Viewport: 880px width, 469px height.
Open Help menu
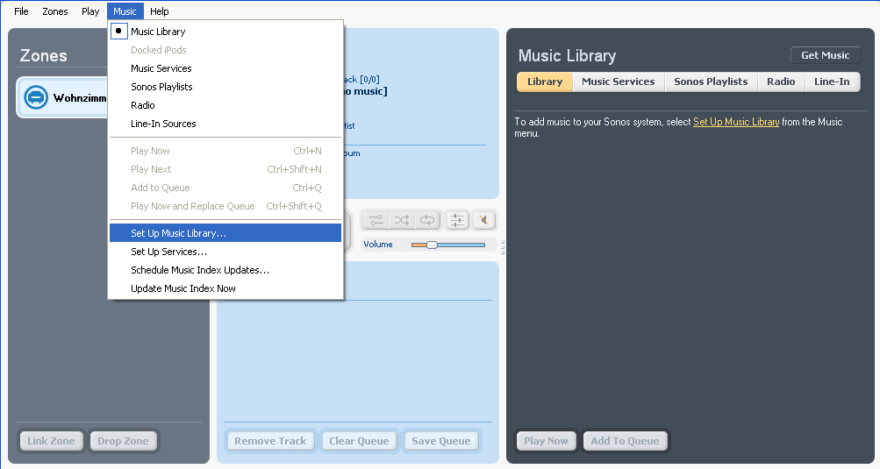(160, 11)
